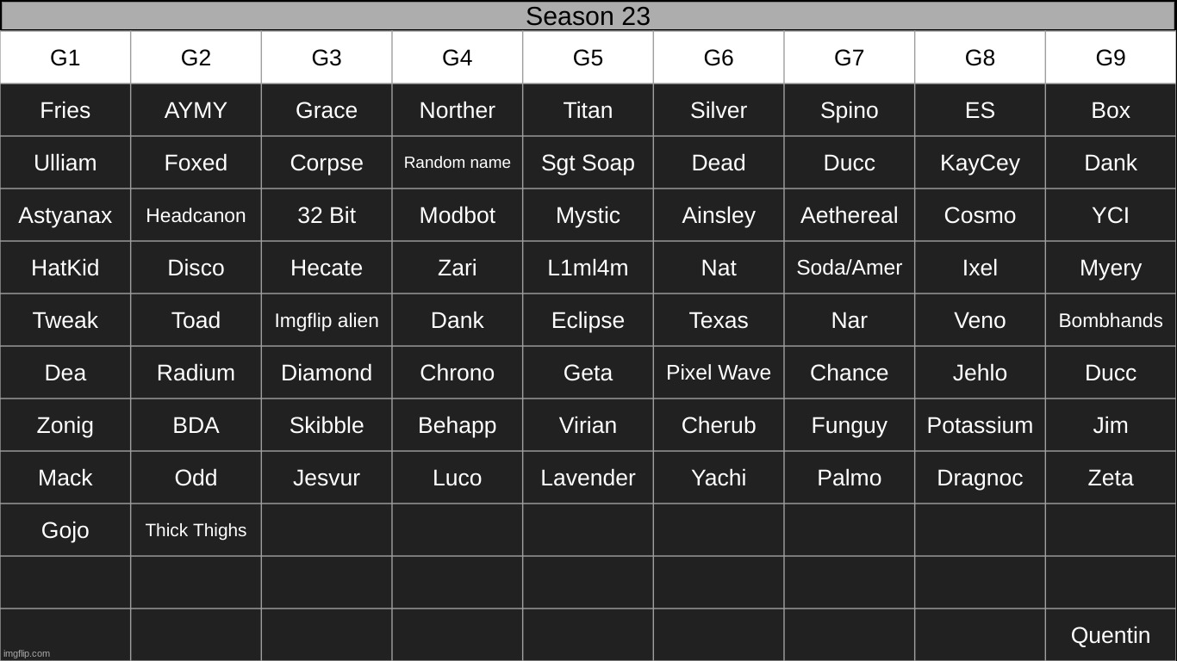This screenshot has height=661, width=1177.
Task: Select the Quentin cell
Action: point(1110,635)
